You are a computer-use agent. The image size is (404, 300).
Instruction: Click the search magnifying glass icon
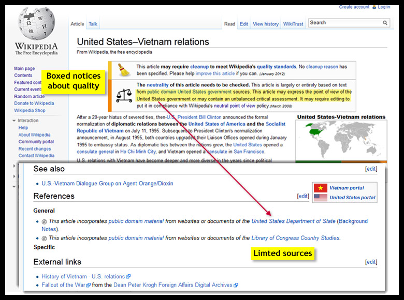point(385,23)
